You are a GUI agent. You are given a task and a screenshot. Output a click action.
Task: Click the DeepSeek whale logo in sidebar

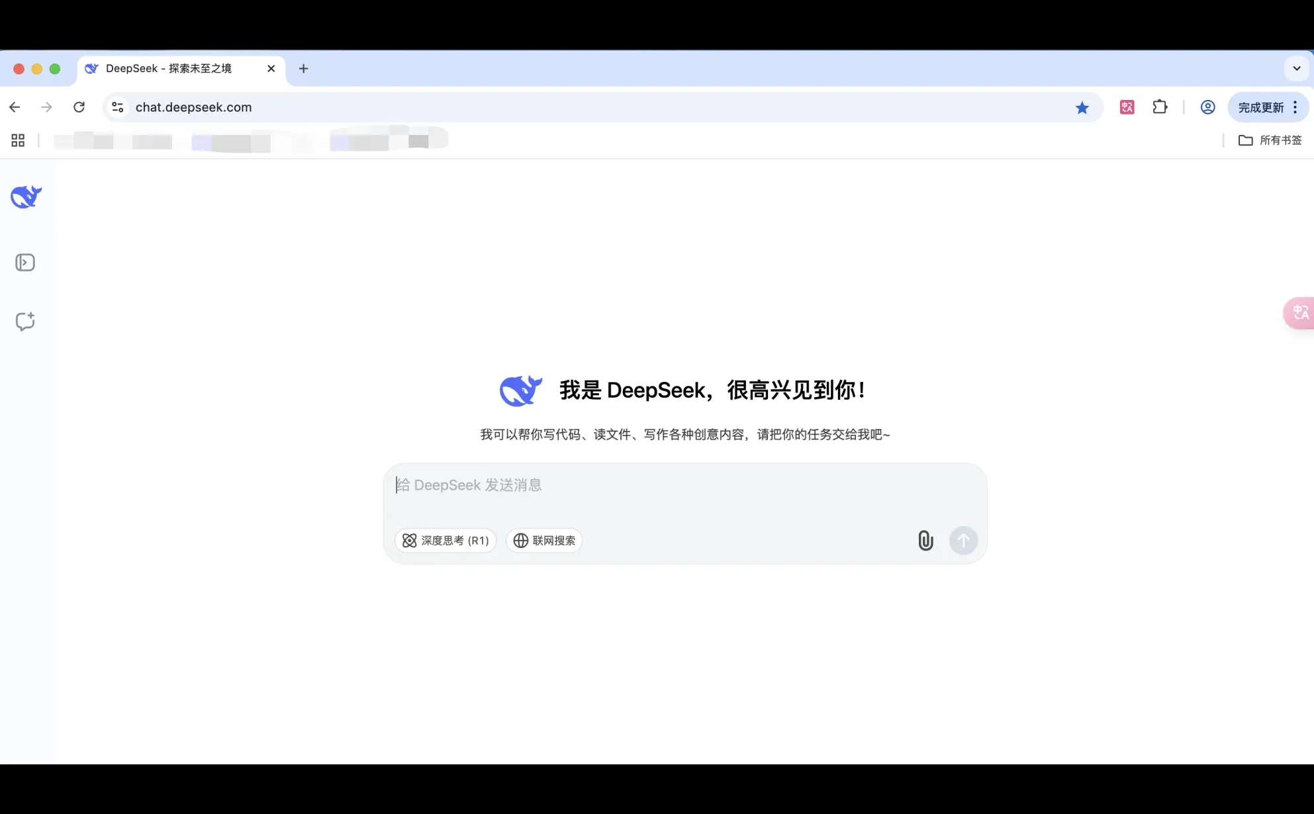tap(25, 197)
